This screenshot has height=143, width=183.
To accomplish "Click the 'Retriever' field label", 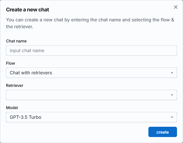I will [15, 85].
